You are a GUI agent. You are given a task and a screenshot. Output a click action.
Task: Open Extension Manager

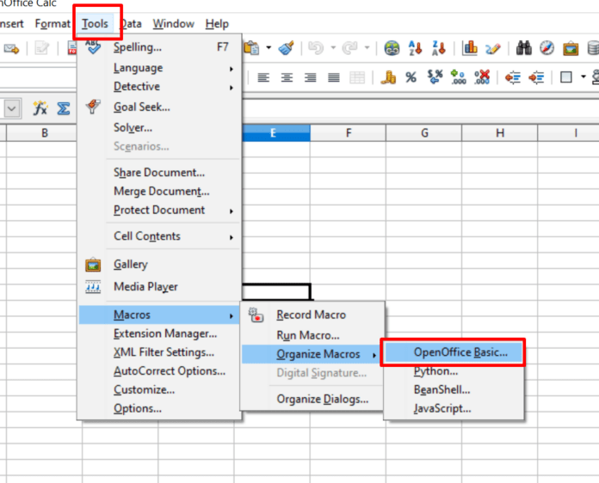click(x=160, y=333)
